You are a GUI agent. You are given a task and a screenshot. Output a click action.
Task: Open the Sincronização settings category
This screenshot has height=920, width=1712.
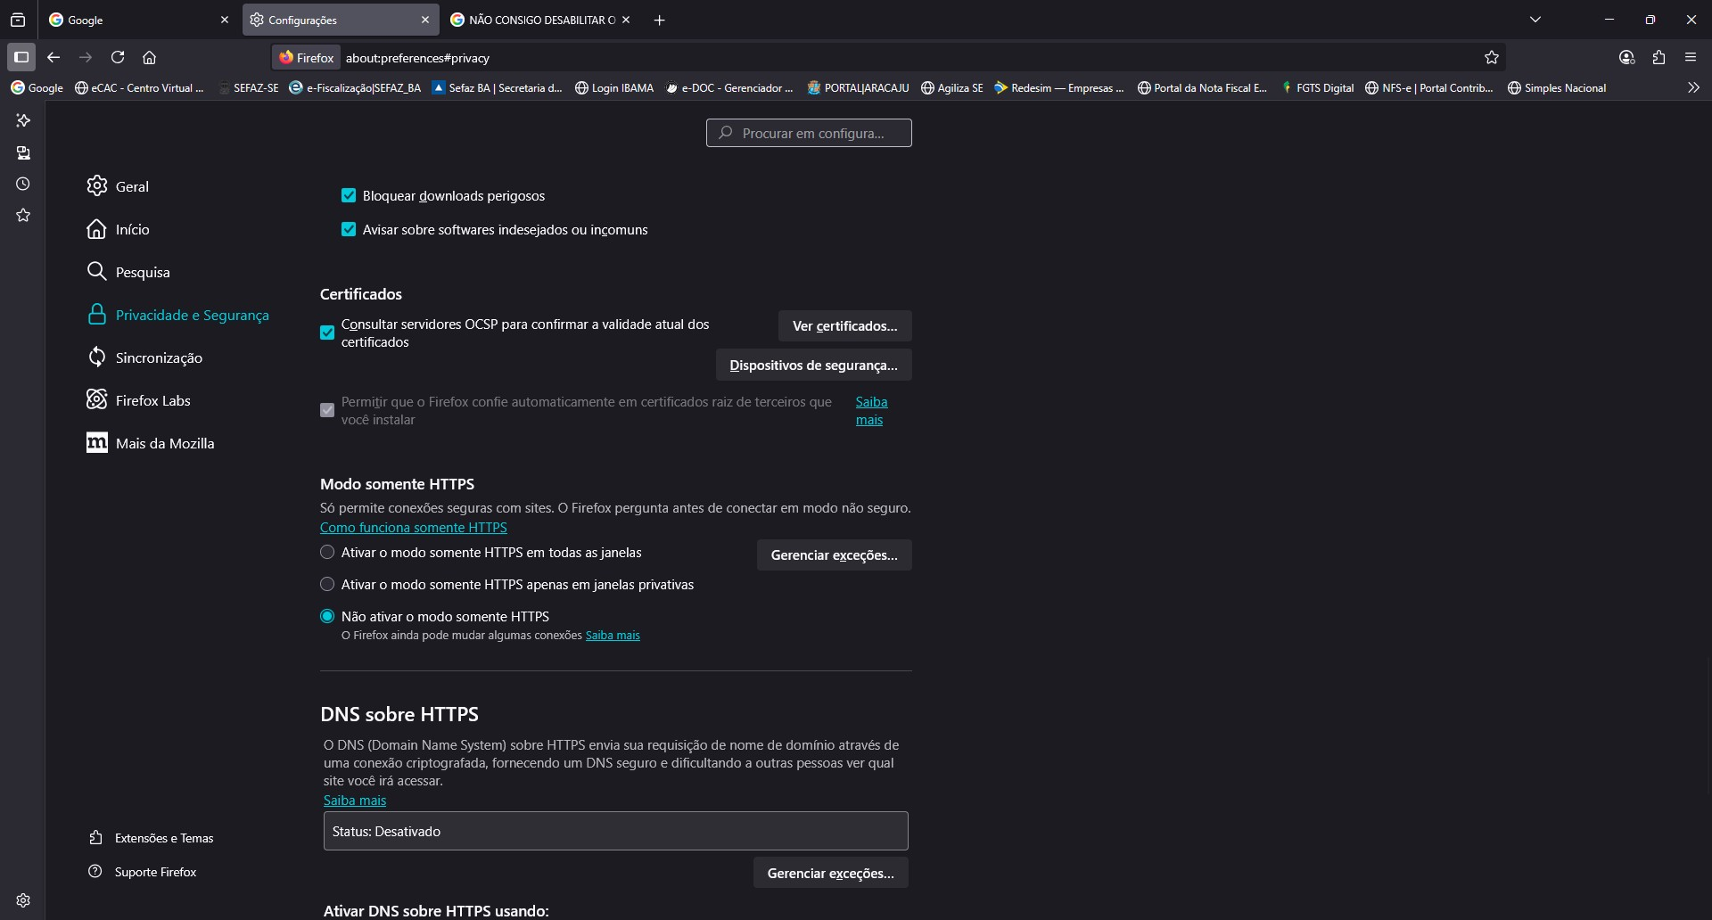[x=159, y=357]
